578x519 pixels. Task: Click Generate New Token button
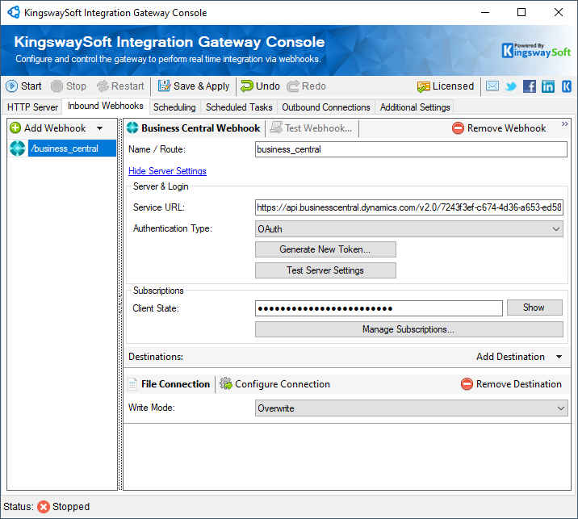325,249
